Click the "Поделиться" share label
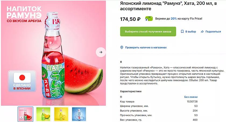This screenshot has height=122, width=226. coord(213,32)
